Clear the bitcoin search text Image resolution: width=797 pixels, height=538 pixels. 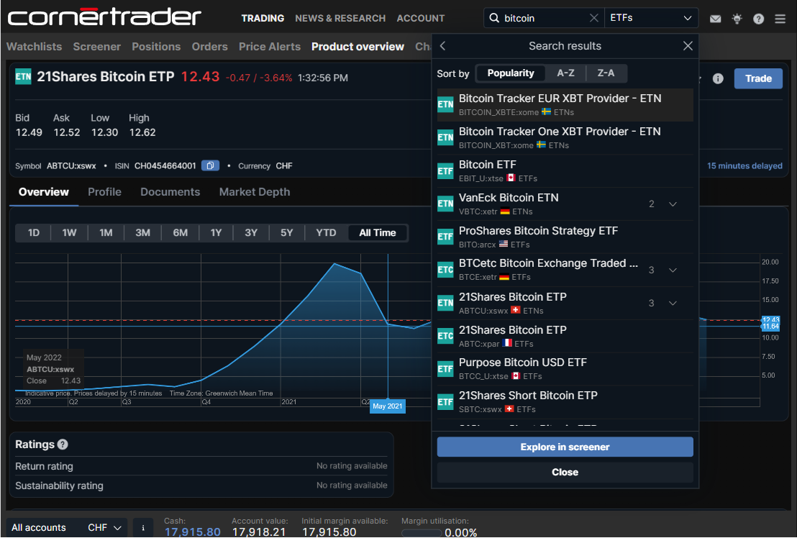tap(593, 18)
